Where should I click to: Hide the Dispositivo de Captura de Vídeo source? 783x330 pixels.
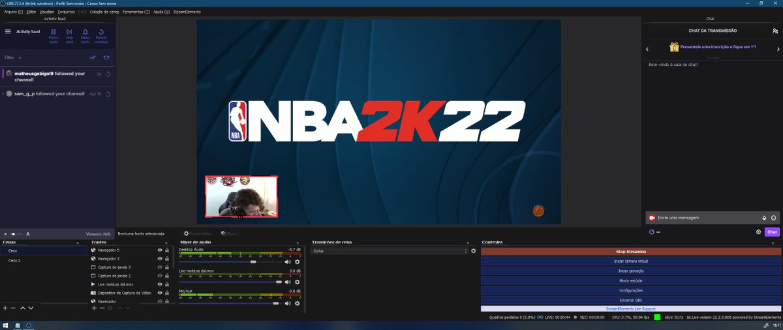pos(160,293)
